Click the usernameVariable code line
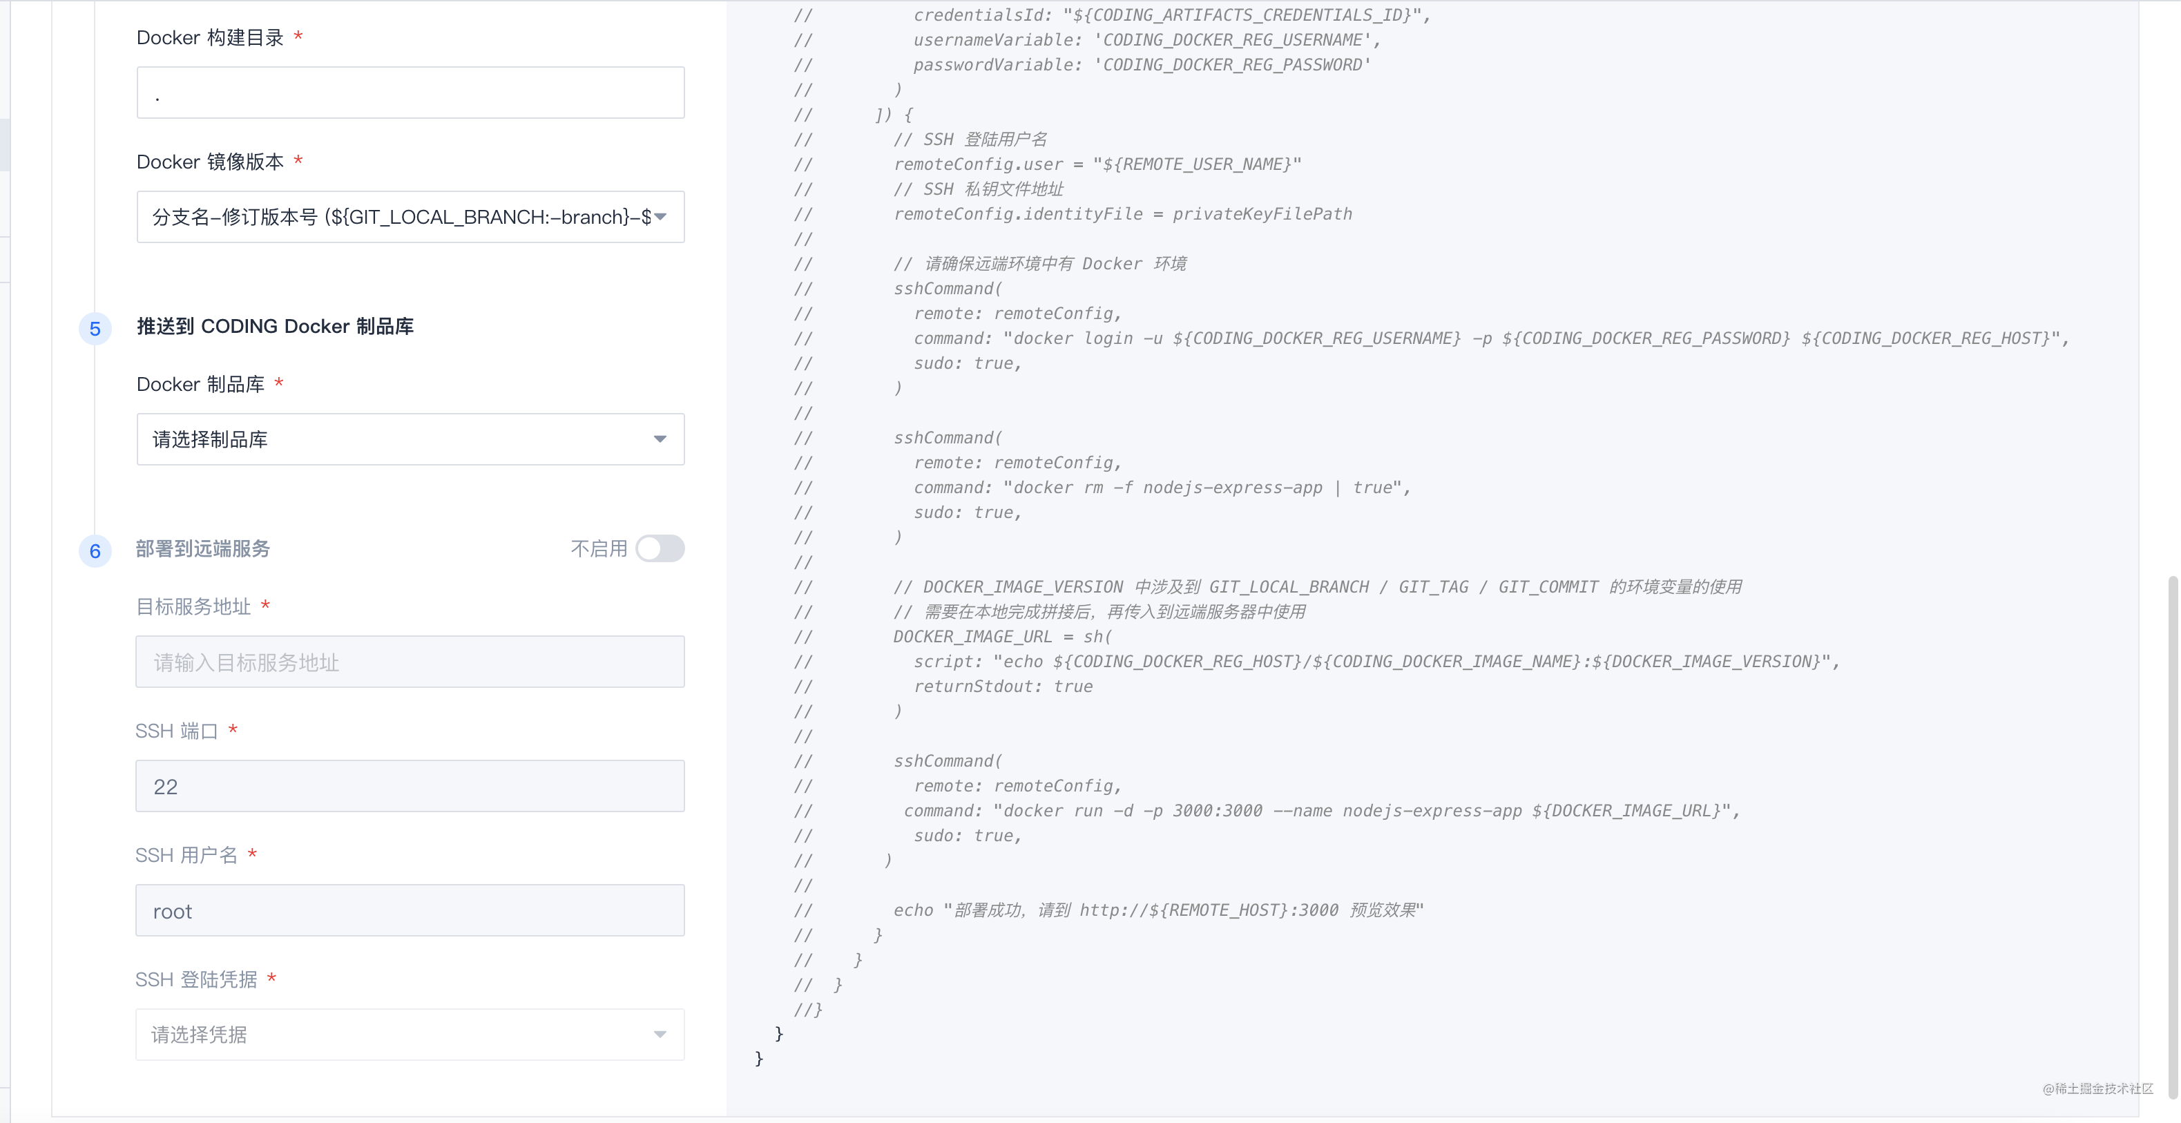Screen dimensions: 2181x1123 tap(1146, 40)
